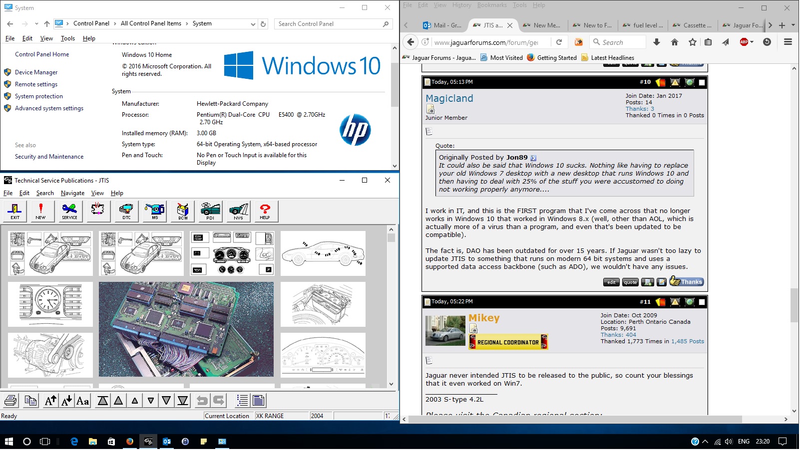
Task: Click the BCM battery toolbar icon
Action: (x=183, y=211)
